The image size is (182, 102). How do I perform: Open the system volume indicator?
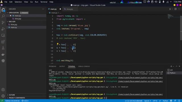coord(156,2)
